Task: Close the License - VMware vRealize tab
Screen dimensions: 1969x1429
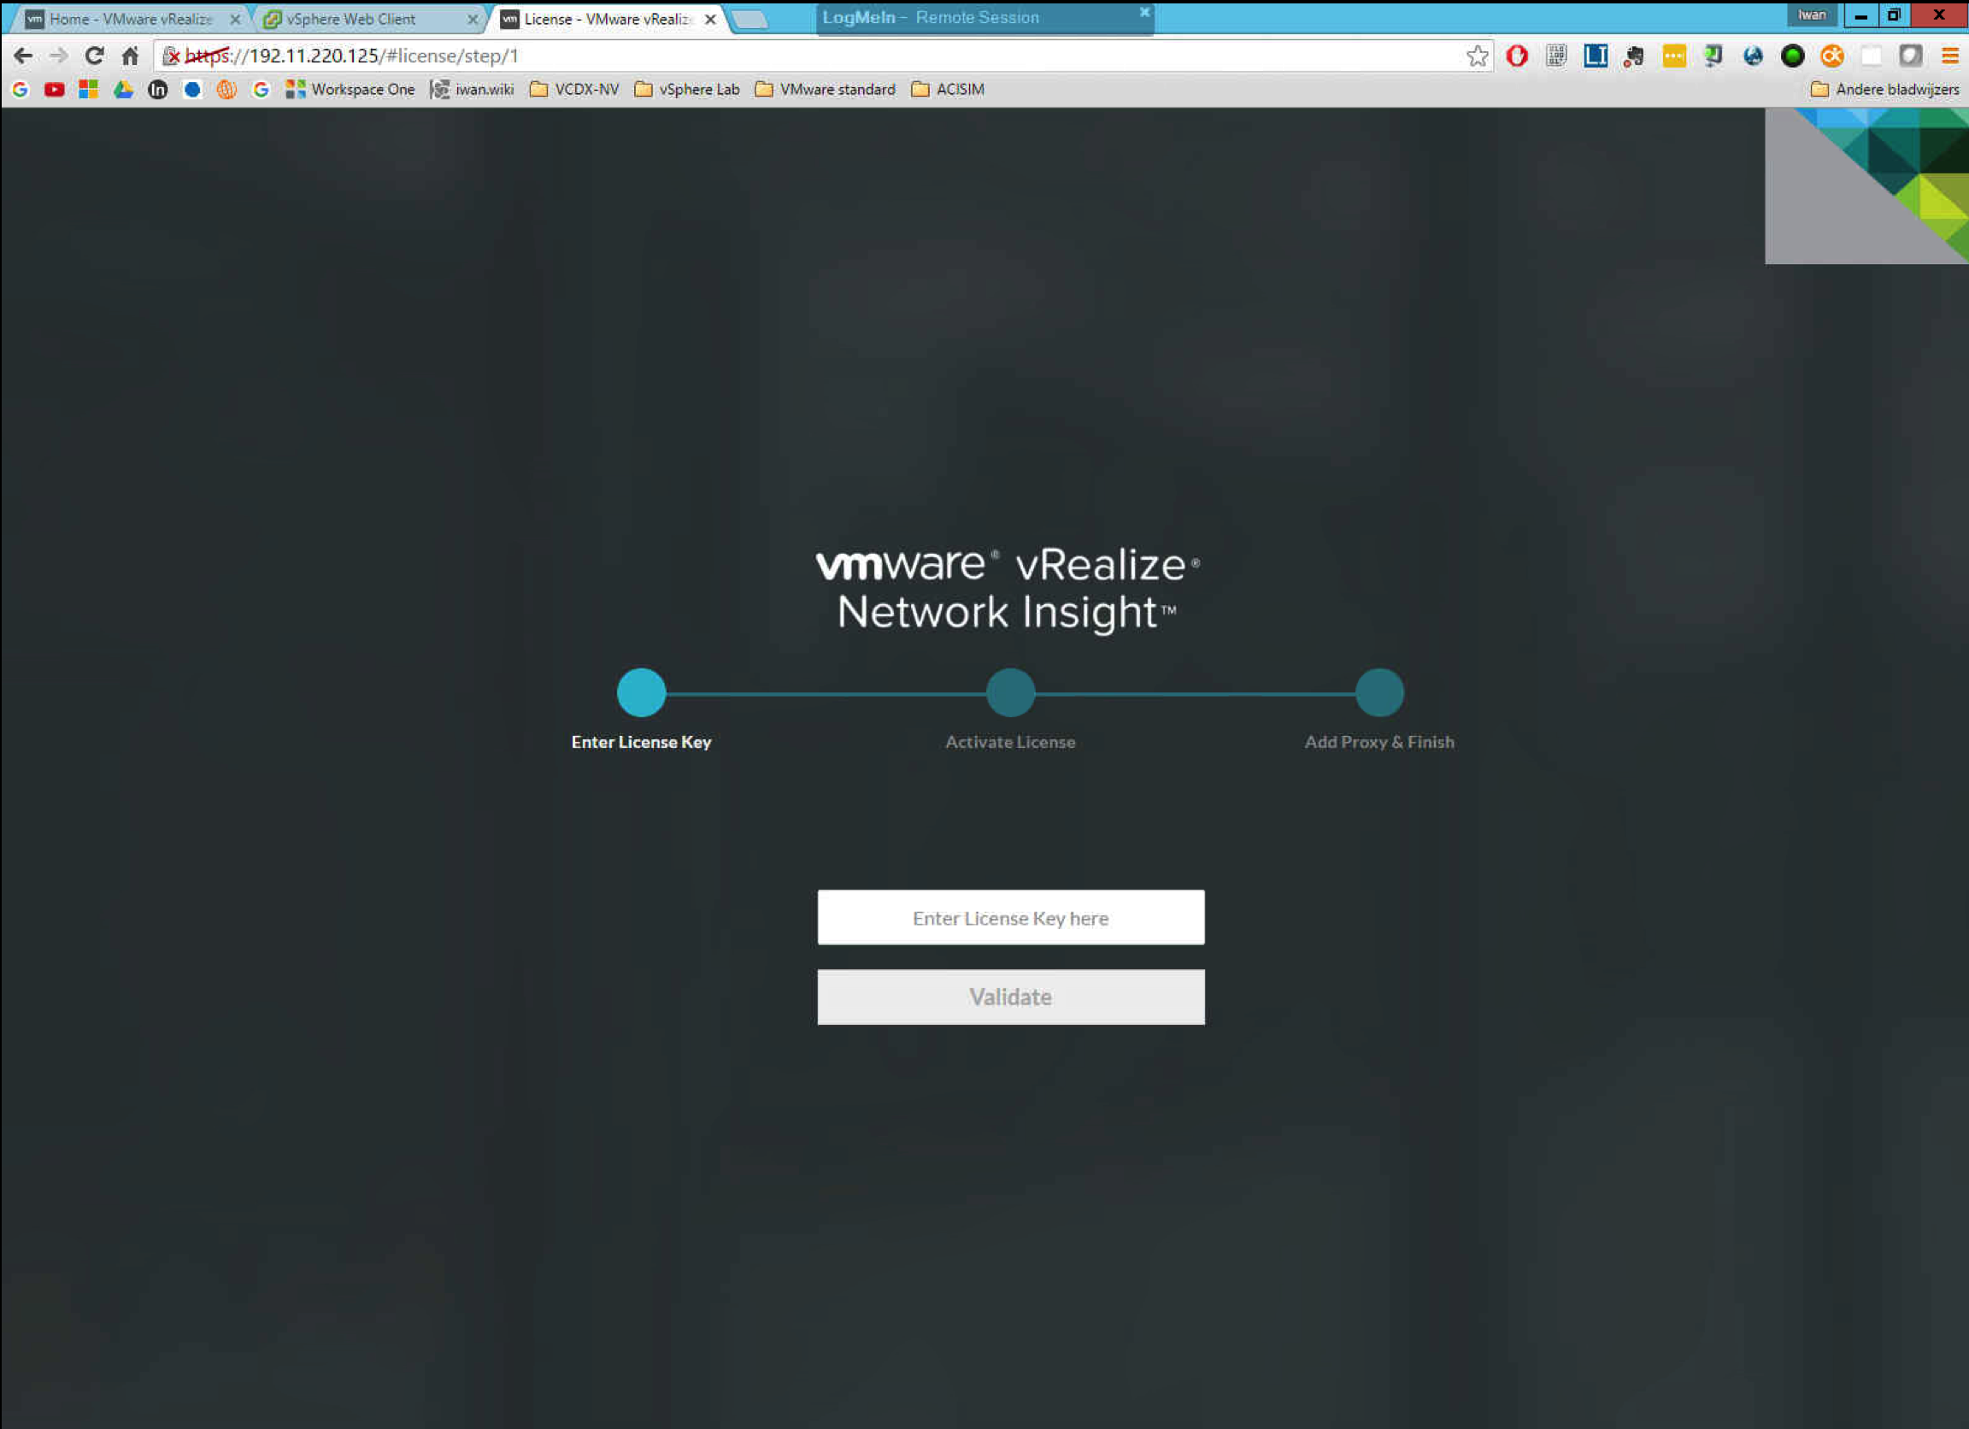Action: pyautogui.click(x=710, y=19)
